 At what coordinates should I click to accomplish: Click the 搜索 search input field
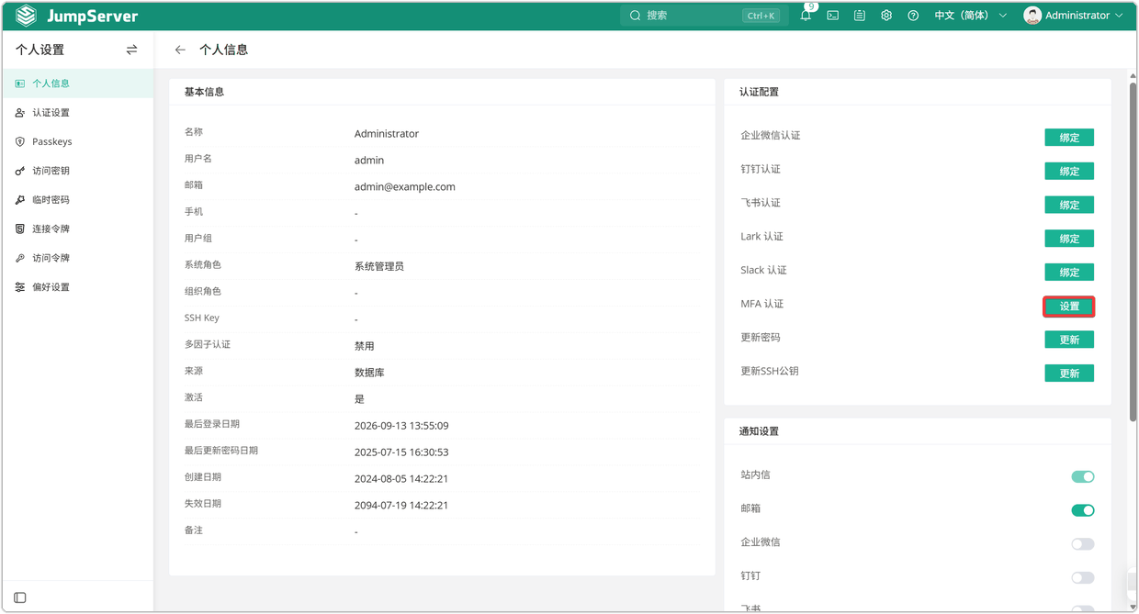tap(703, 16)
